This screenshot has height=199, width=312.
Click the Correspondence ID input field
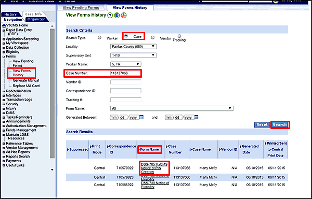126,91
